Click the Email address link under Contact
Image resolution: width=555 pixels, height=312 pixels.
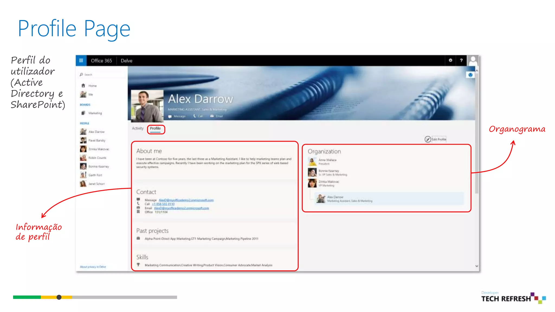click(x=182, y=208)
